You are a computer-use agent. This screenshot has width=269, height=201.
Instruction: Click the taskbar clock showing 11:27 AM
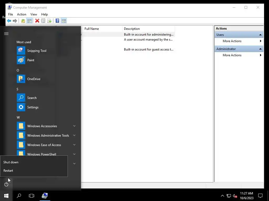[x=246, y=196]
